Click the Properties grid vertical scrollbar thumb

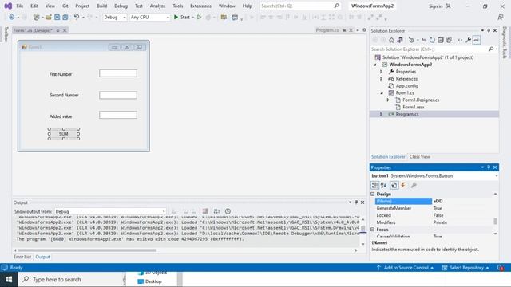coord(495,222)
